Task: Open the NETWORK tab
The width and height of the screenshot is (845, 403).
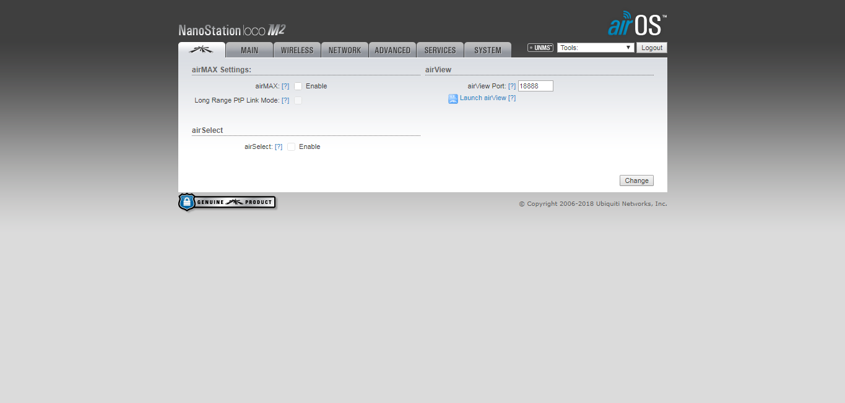Action: [345, 50]
